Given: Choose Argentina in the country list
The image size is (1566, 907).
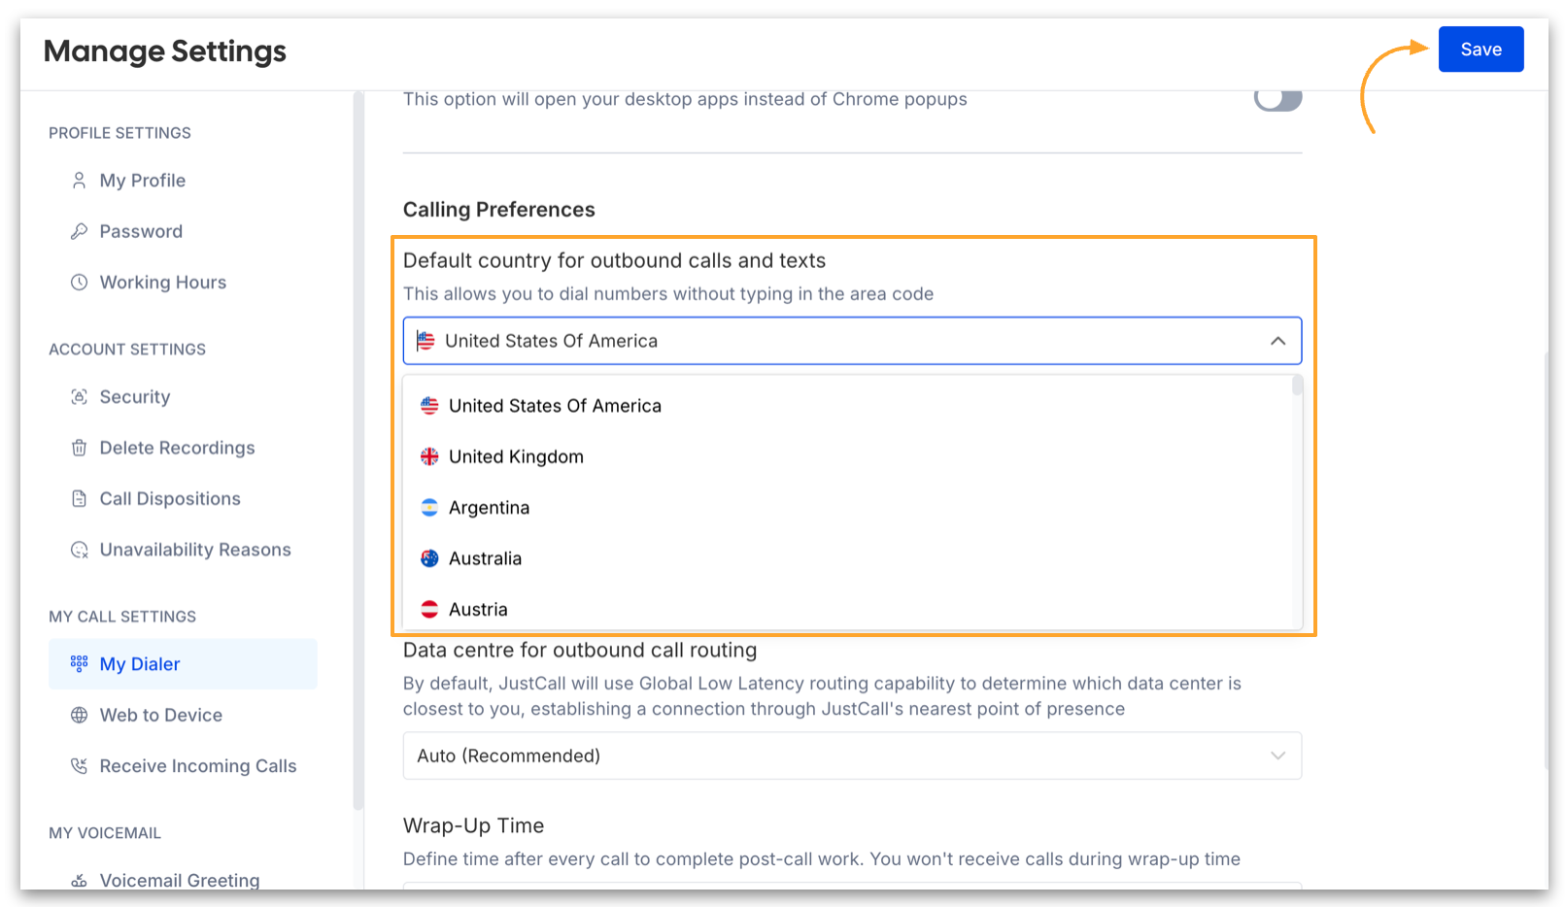Looking at the screenshot, I should point(489,508).
